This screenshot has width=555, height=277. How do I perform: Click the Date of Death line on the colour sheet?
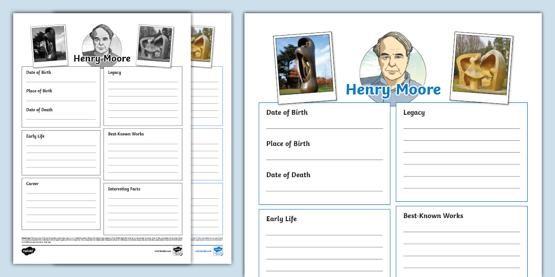324,190
